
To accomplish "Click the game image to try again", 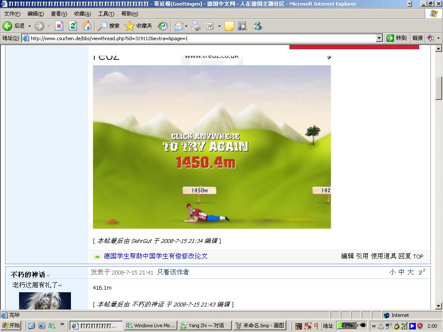I will [212, 147].
